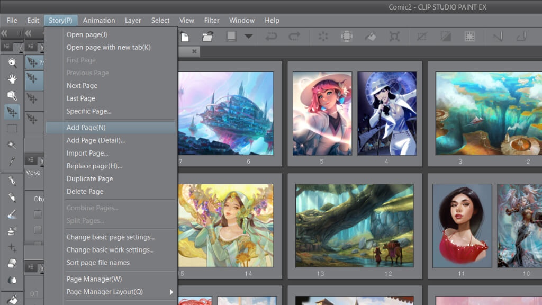Viewport: 542px width, 305px height.
Task: Choose Add Page(N) from Story menu
Action: [x=86, y=128]
